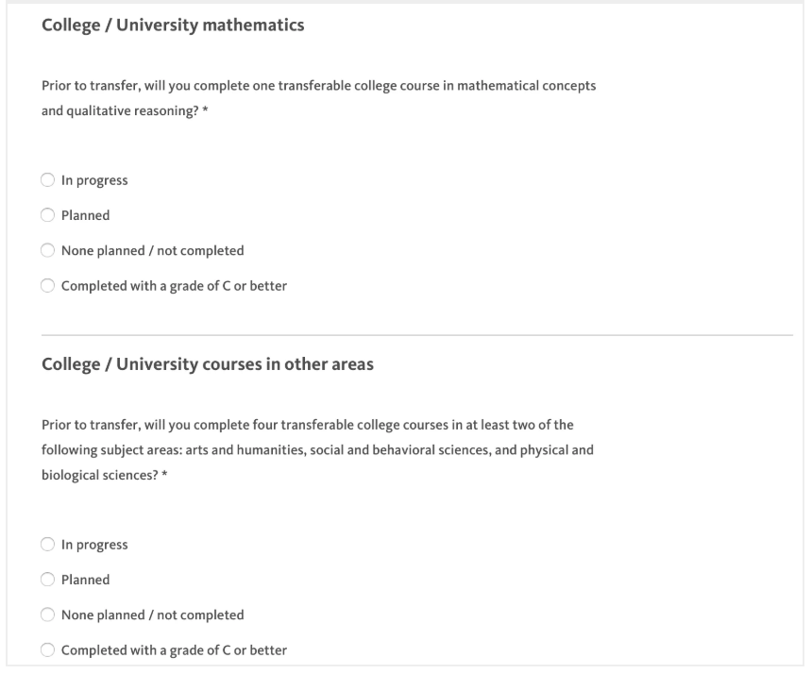Mark mathematics radio 'Completed with grade of C or better'

click(48, 286)
